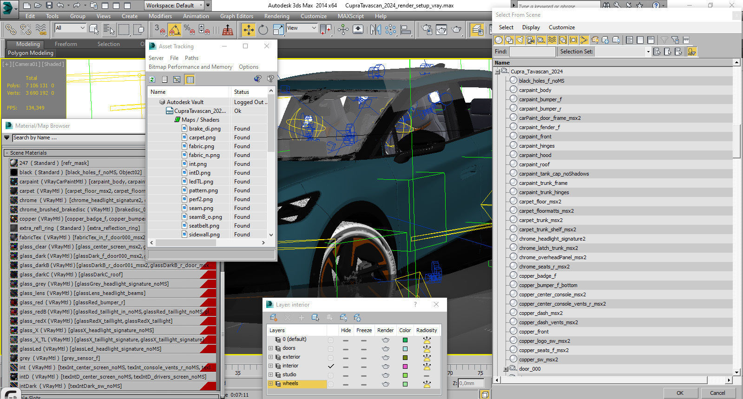
Task: Click the doors layer light-blue color swatch
Action: tap(405, 349)
